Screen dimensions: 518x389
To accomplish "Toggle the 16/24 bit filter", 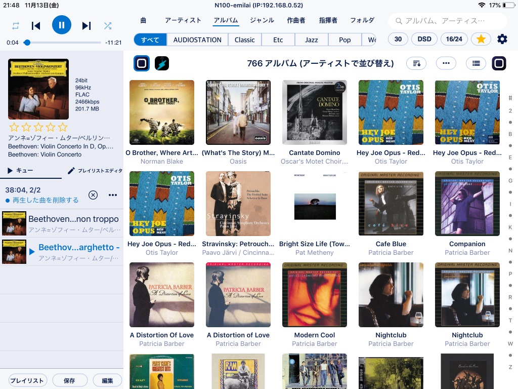I will point(454,39).
